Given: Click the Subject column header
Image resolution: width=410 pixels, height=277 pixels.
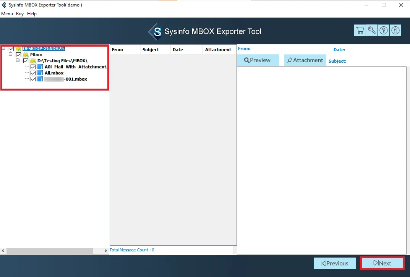Looking at the screenshot, I should tap(151, 50).
